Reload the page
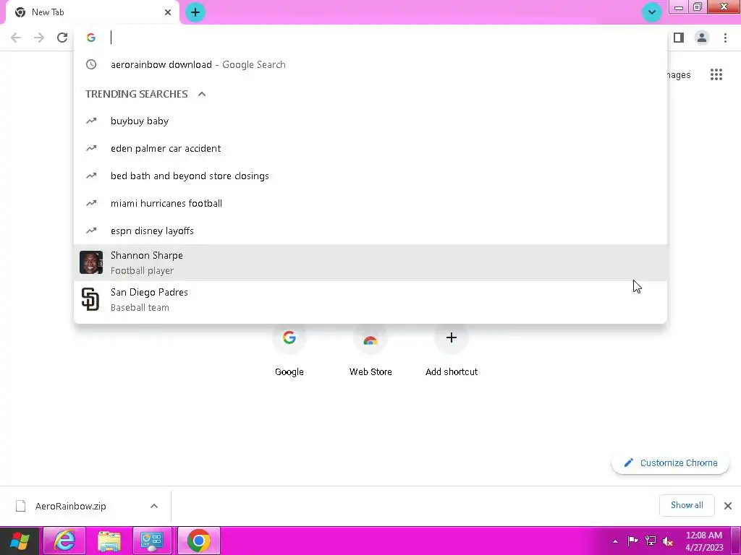 point(62,38)
